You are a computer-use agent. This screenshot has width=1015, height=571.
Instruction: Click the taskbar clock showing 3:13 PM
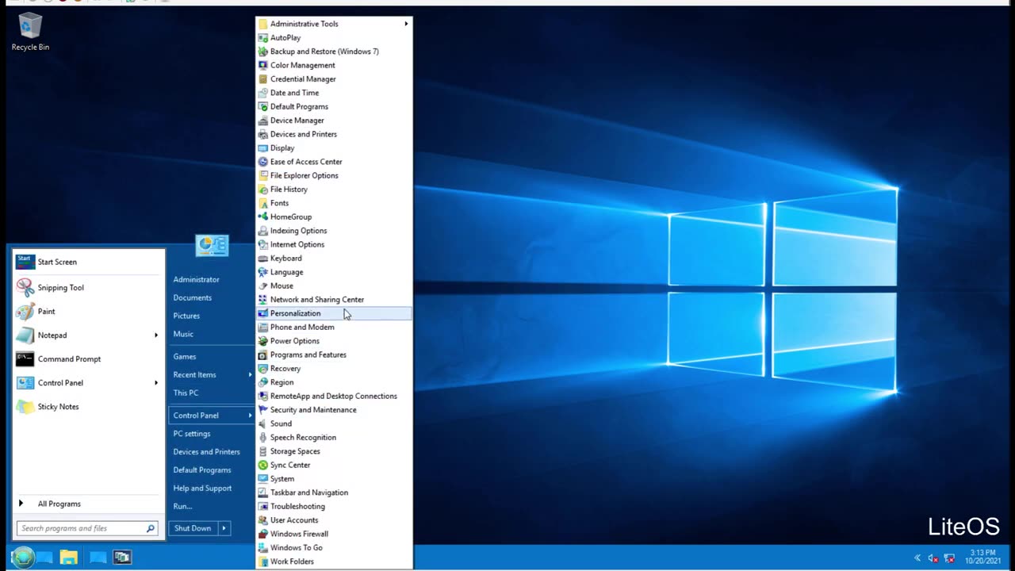(982, 557)
